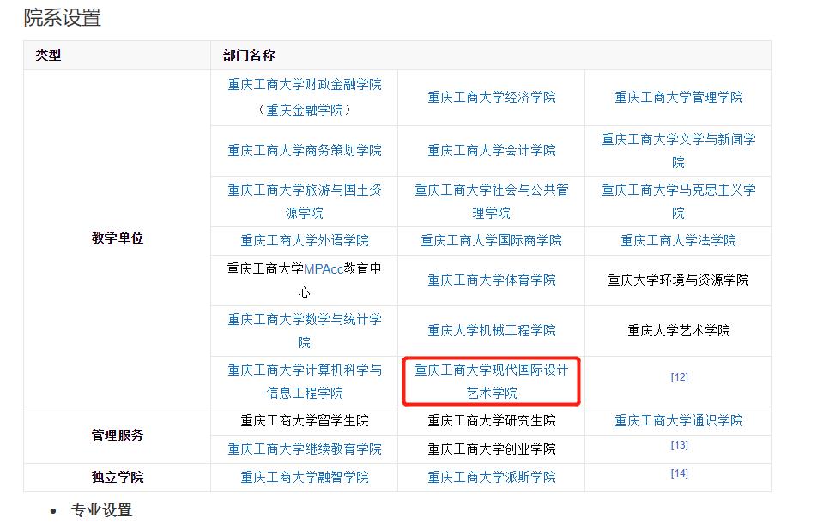Select the 管理服务 row label
835x530 pixels.
pyautogui.click(x=118, y=436)
